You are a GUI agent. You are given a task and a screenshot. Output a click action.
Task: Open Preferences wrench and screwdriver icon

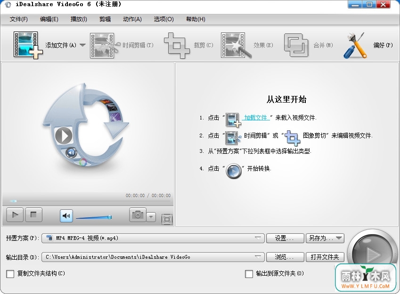[356, 45]
